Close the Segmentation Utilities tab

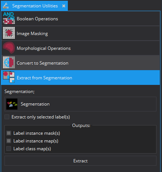(64, 6)
